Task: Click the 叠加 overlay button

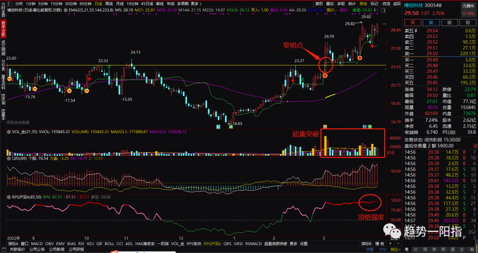Action: (x=330, y=4)
